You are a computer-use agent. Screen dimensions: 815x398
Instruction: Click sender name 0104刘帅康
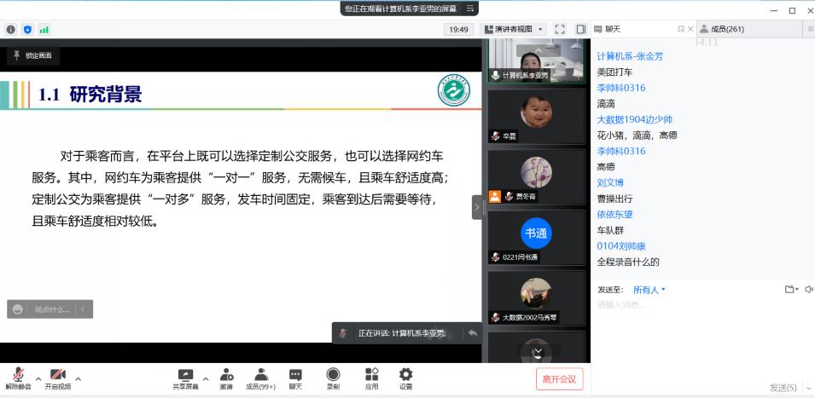(621, 246)
